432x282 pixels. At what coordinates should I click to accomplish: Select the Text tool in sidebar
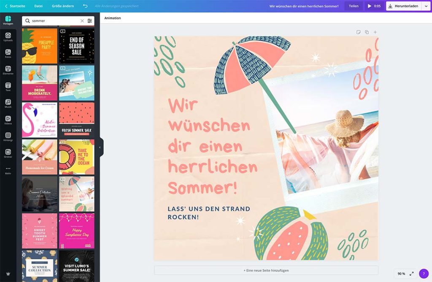coord(8,87)
